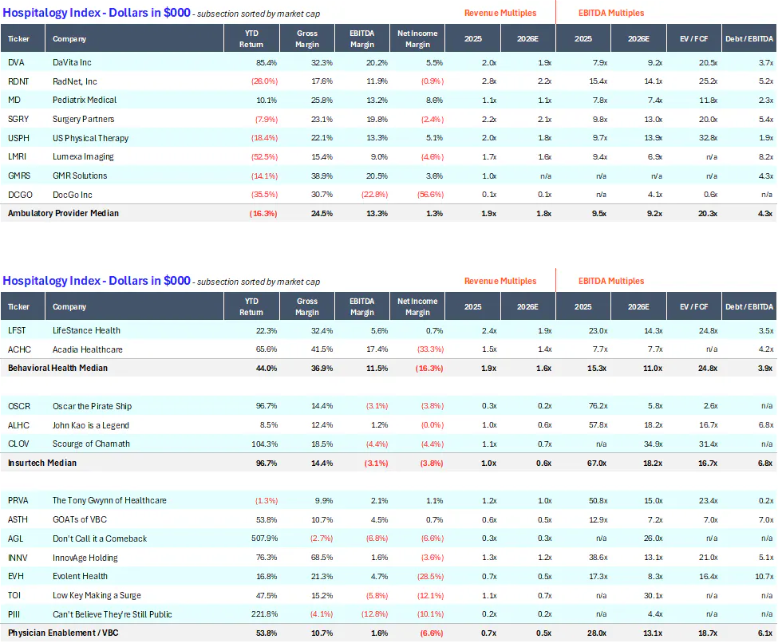Select AGL's 507.9% YTD Return value
The height and width of the screenshot is (643, 778).
[x=264, y=538]
